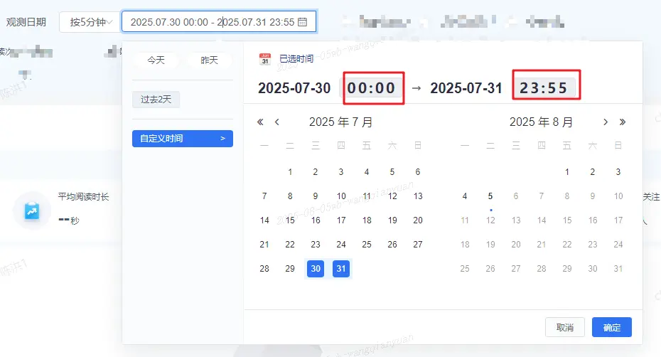
Task: Click the calendar icon in date range field
Action: (302, 22)
